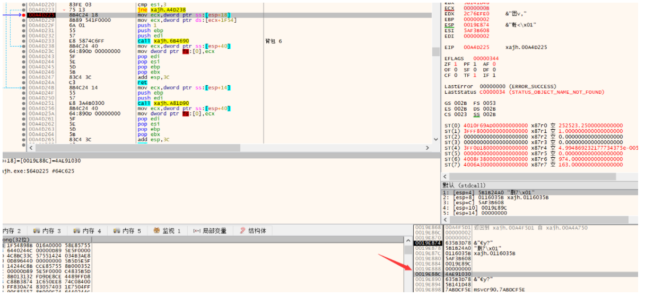Select the FS segment register value 0053
This screenshot has width=645, height=298.
point(490,103)
